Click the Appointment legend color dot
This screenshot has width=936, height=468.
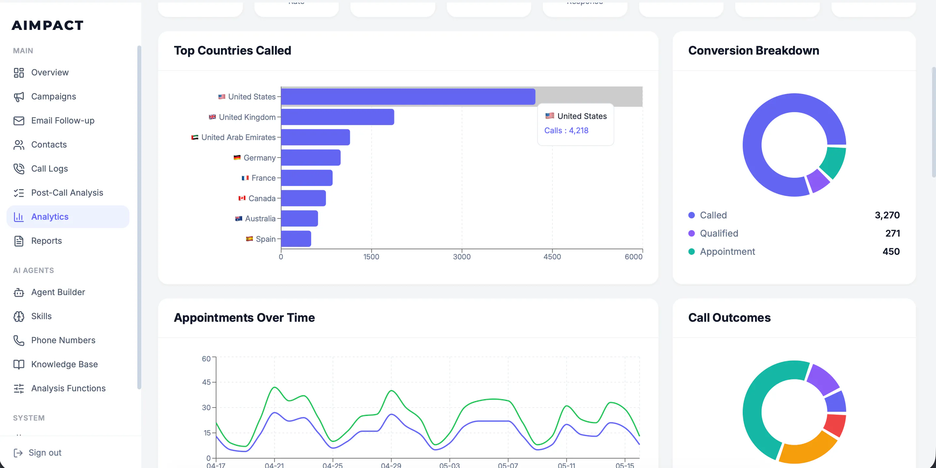point(692,252)
